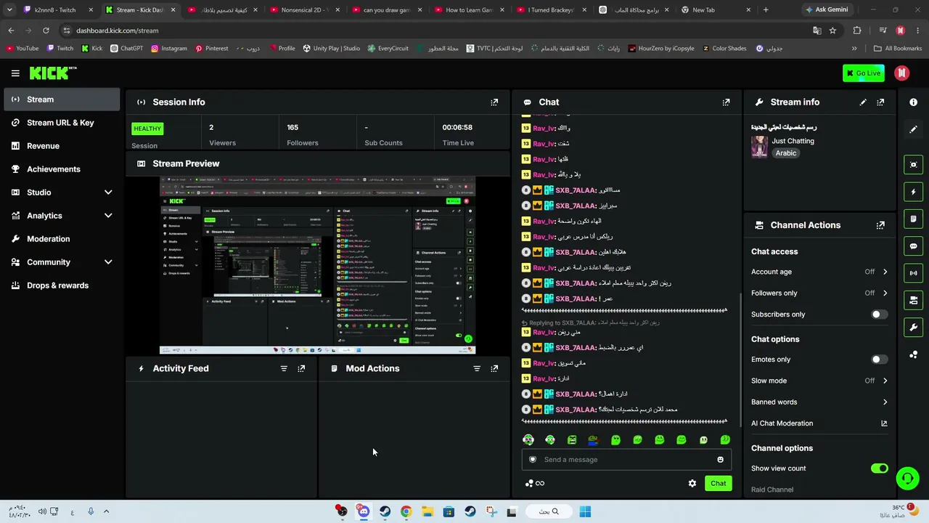The image size is (929, 523).
Task: Open AI Chat Moderation link
Action: (819, 423)
